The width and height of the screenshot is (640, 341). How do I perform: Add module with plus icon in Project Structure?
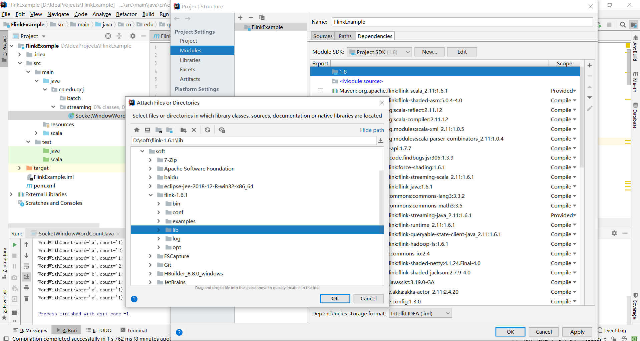[240, 18]
